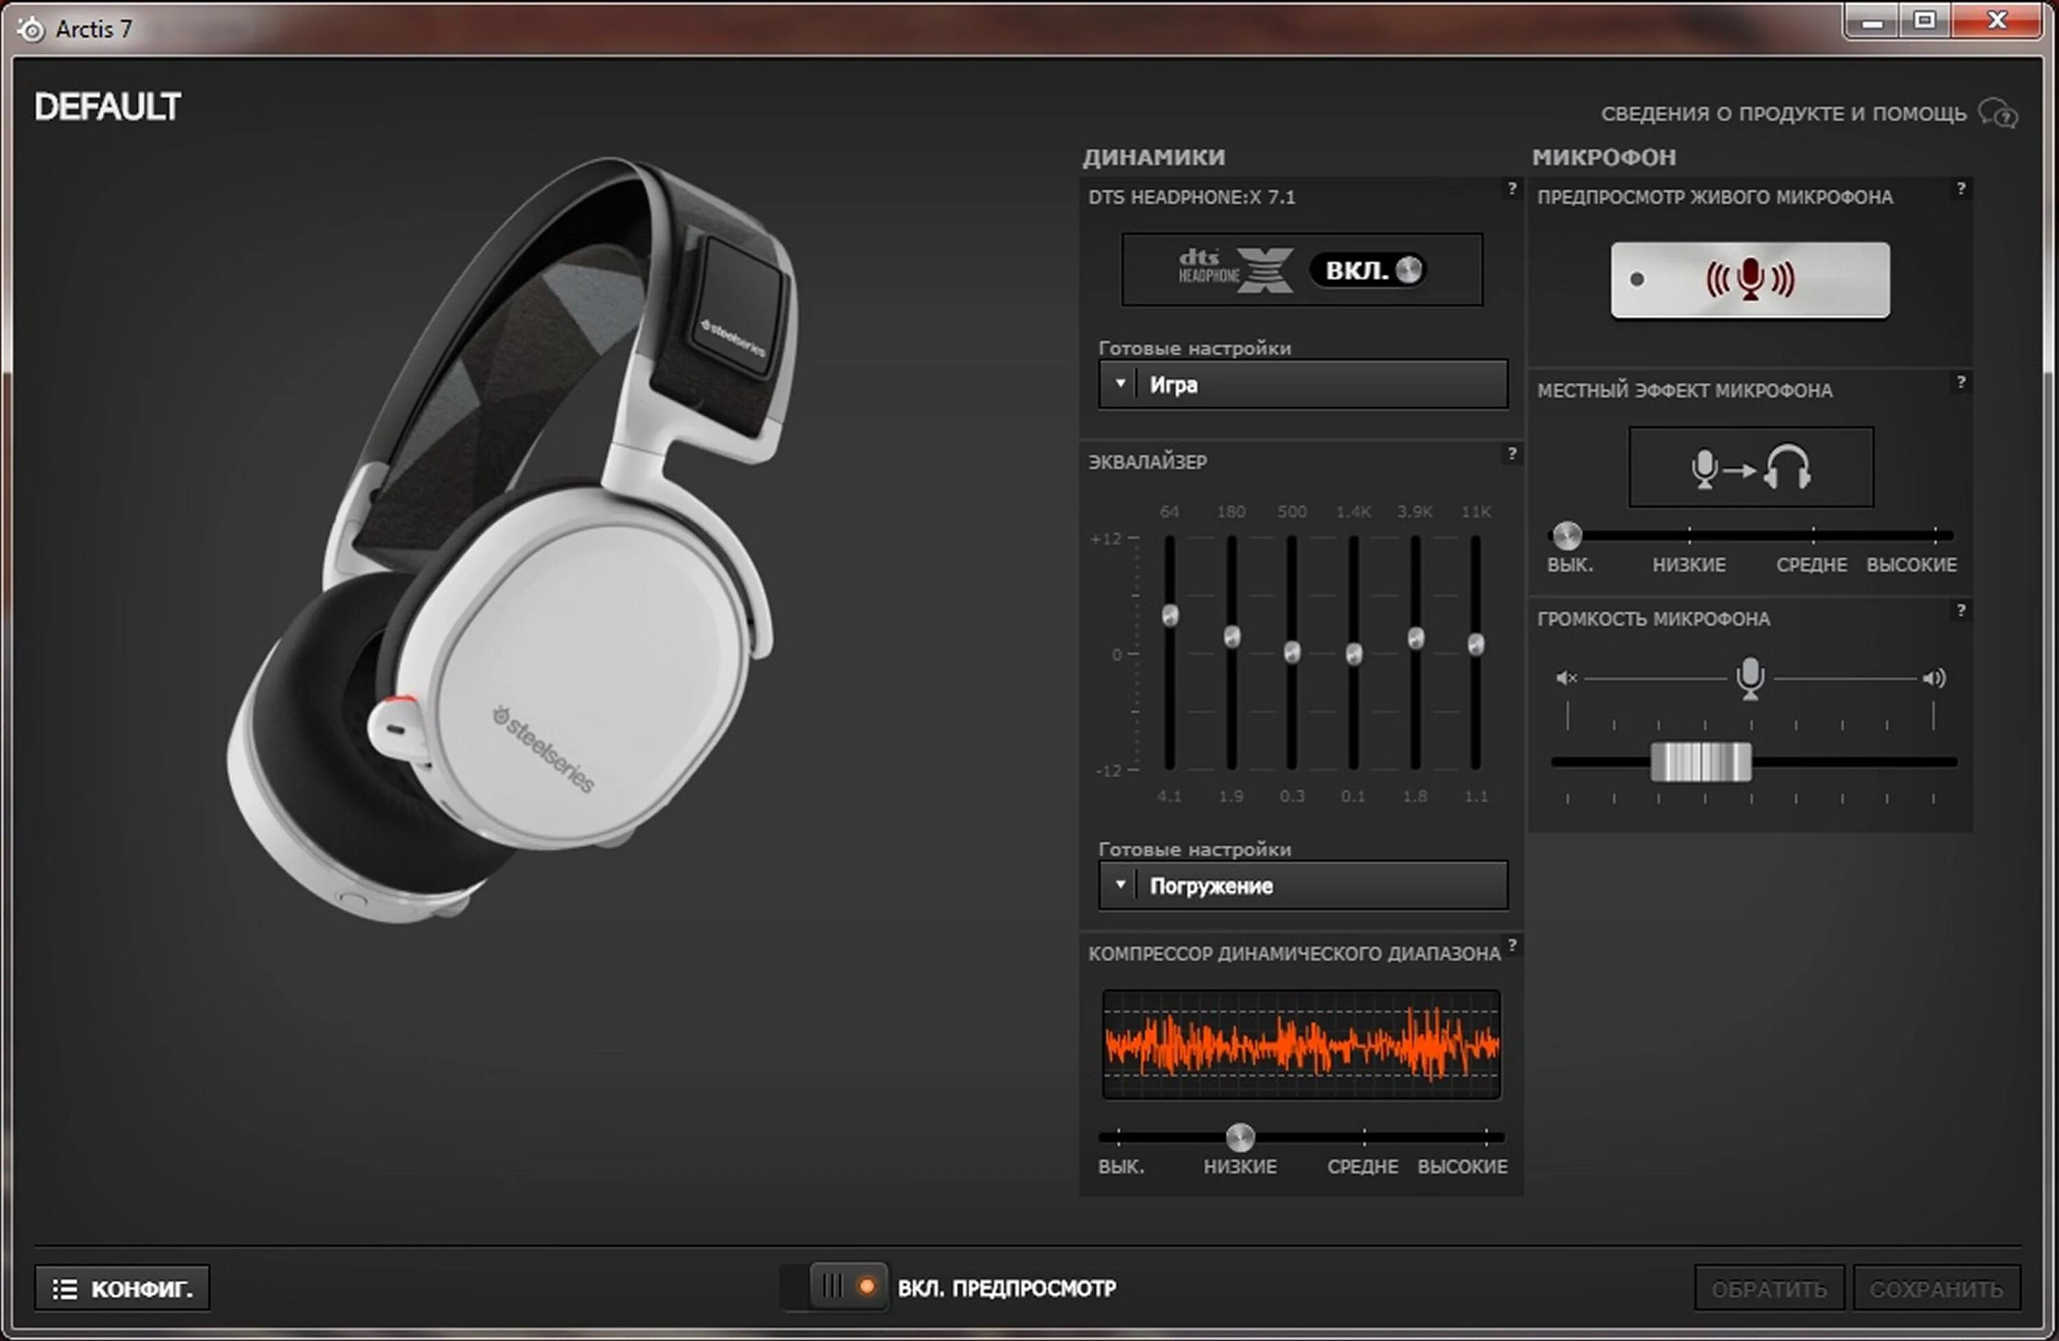Open the Игра presets dropdown
2059x1341 pixels.
(1302, 384)
